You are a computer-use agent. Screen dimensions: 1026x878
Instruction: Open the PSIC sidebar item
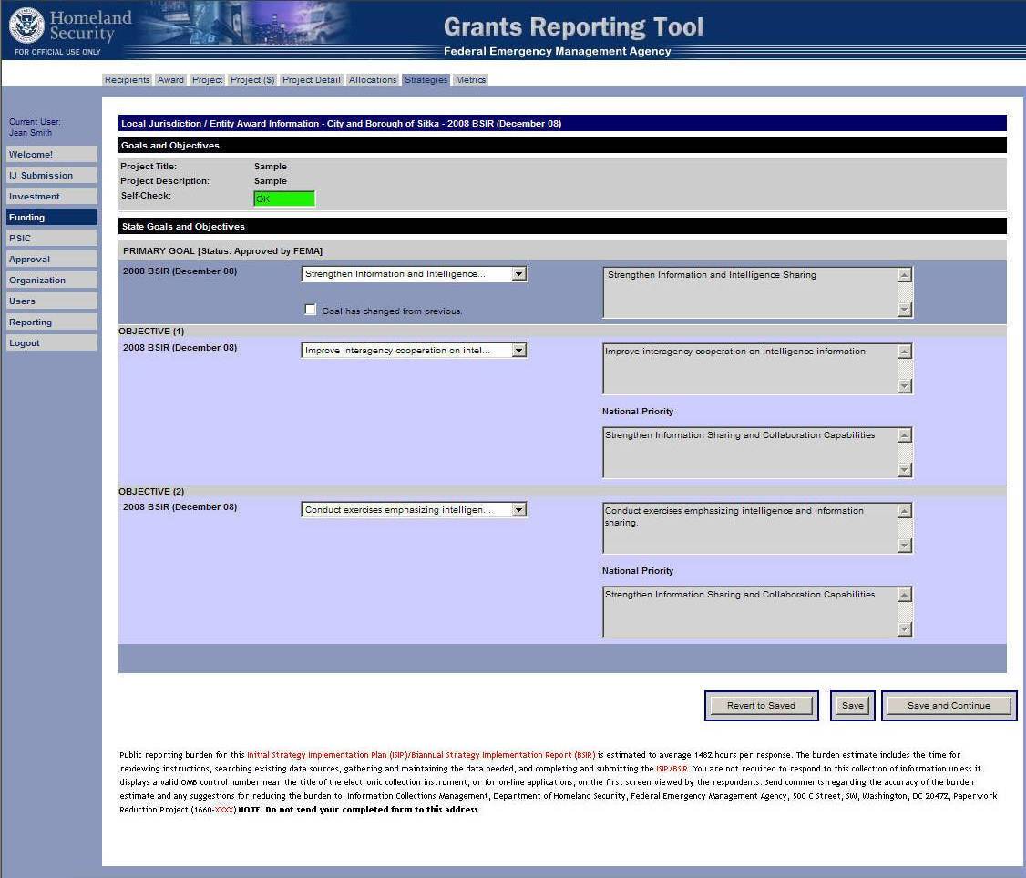(x=51, y=239)
